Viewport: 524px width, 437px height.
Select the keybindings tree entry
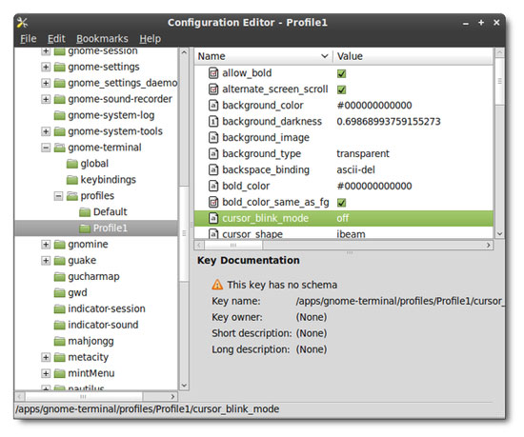pyautogui.click(x=108, y=180)
